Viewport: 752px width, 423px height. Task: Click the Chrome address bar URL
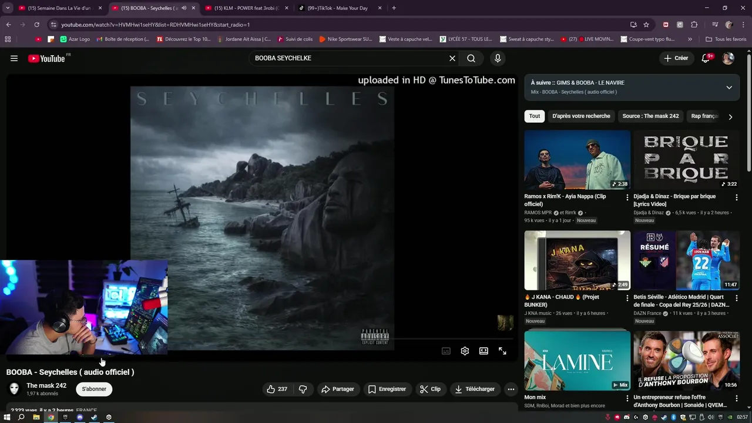[156, 25]
